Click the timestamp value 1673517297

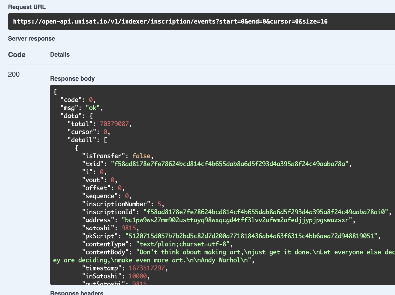[147, 268]
